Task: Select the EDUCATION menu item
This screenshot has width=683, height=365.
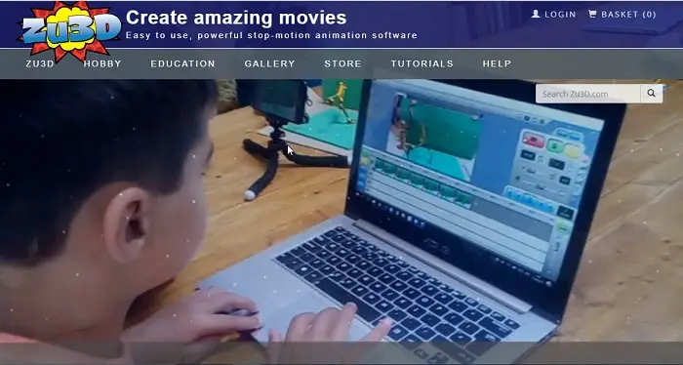Action: point(183,63)
